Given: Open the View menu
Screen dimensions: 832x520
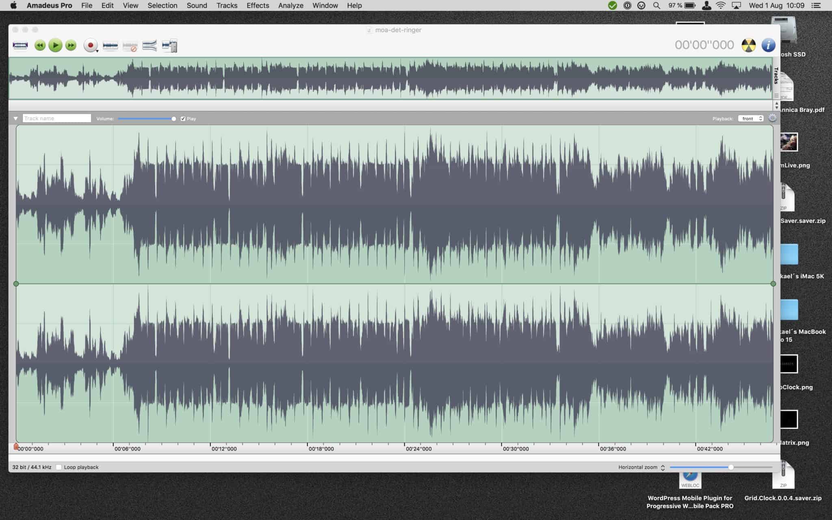Looking at the screenshot, I should pyautogui.click(x=130, y=5).
